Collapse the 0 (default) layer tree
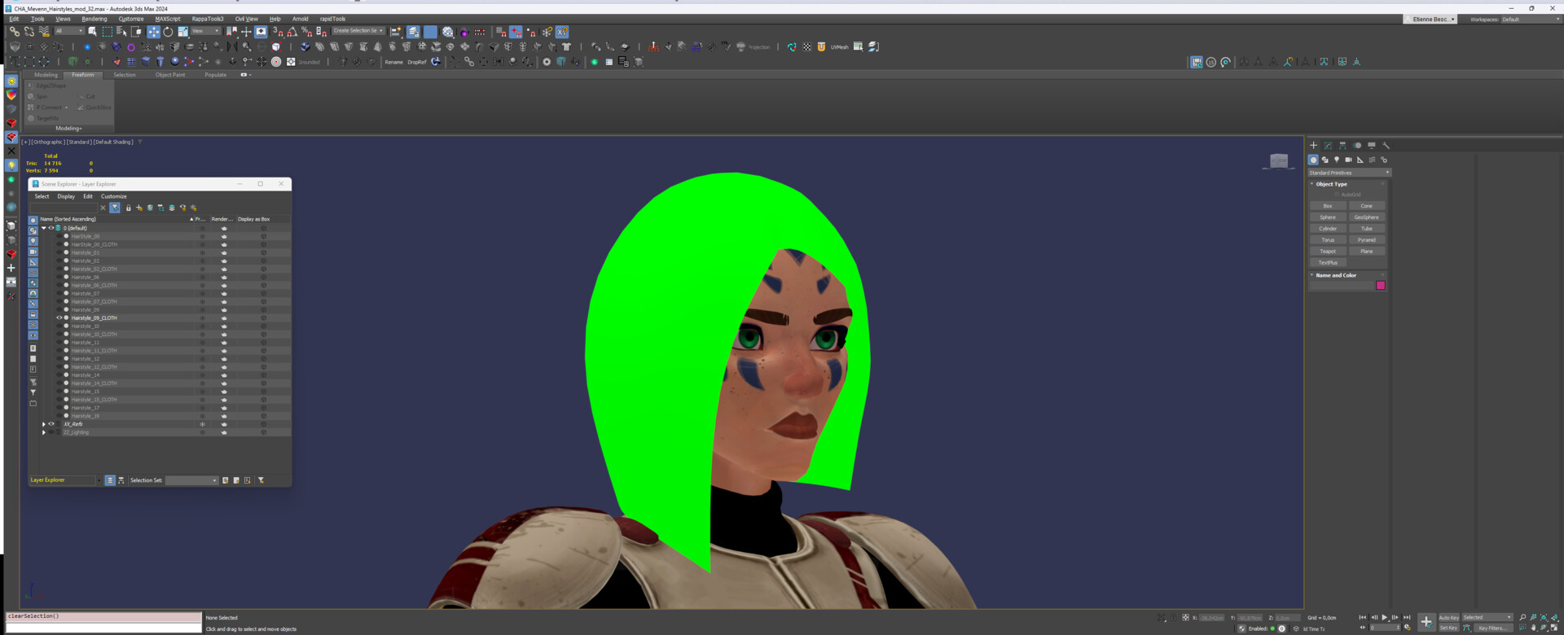This screenshot has width=1564, height=635. point(44,228)
